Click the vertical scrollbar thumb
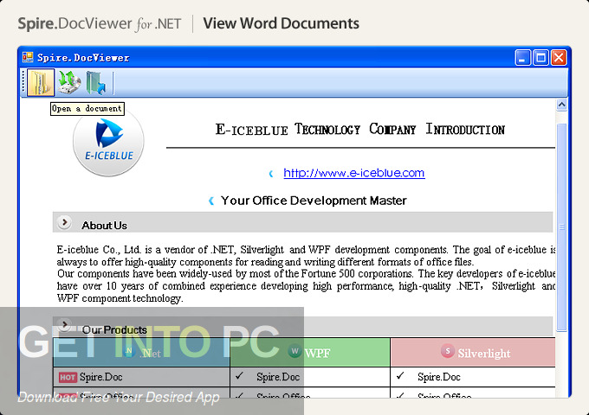 tap(561, 227)
